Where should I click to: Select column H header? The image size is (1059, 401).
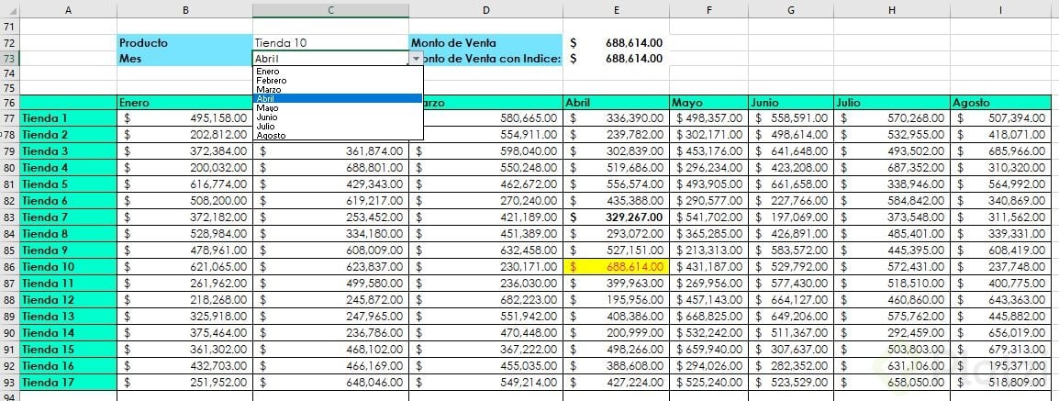tap(891, 9)
